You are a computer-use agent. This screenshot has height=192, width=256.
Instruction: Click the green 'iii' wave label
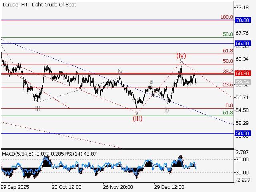coord(37,108)
